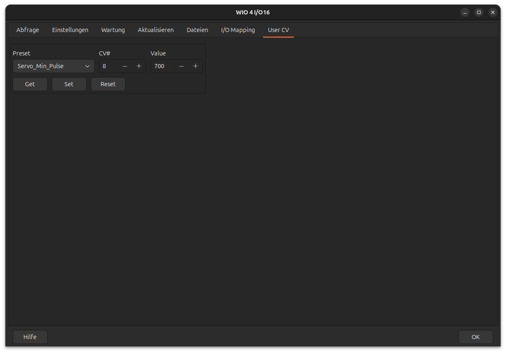Image resolution: width=506 pixels, height=353 pixels.
Task: Open the I/O Mapping tab
Action: [x=238, y=30]
